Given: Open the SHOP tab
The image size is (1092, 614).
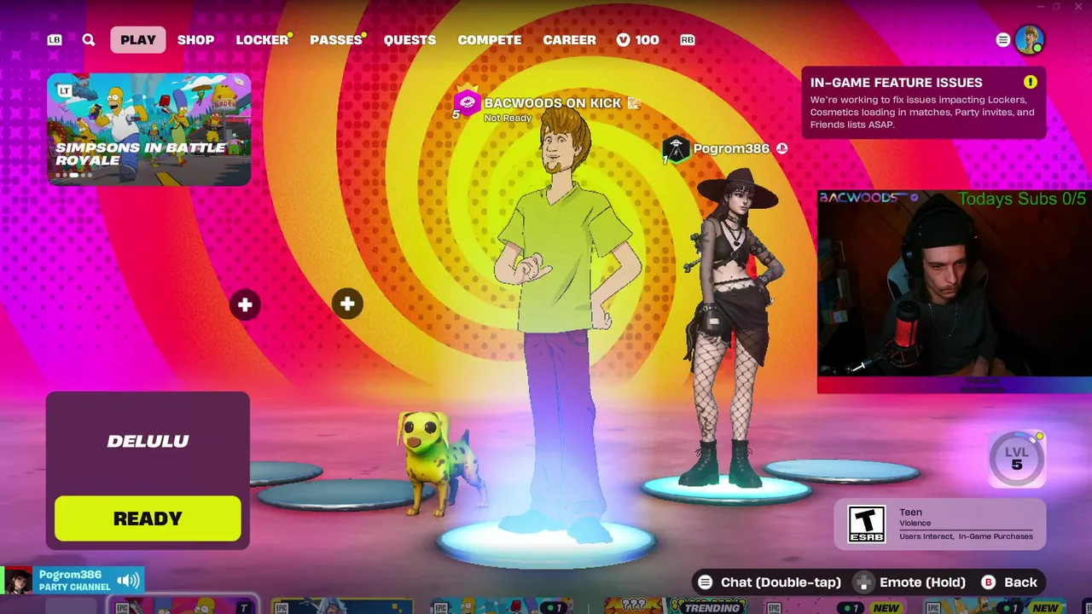Looking at the screenshot, I should (195, 40).
